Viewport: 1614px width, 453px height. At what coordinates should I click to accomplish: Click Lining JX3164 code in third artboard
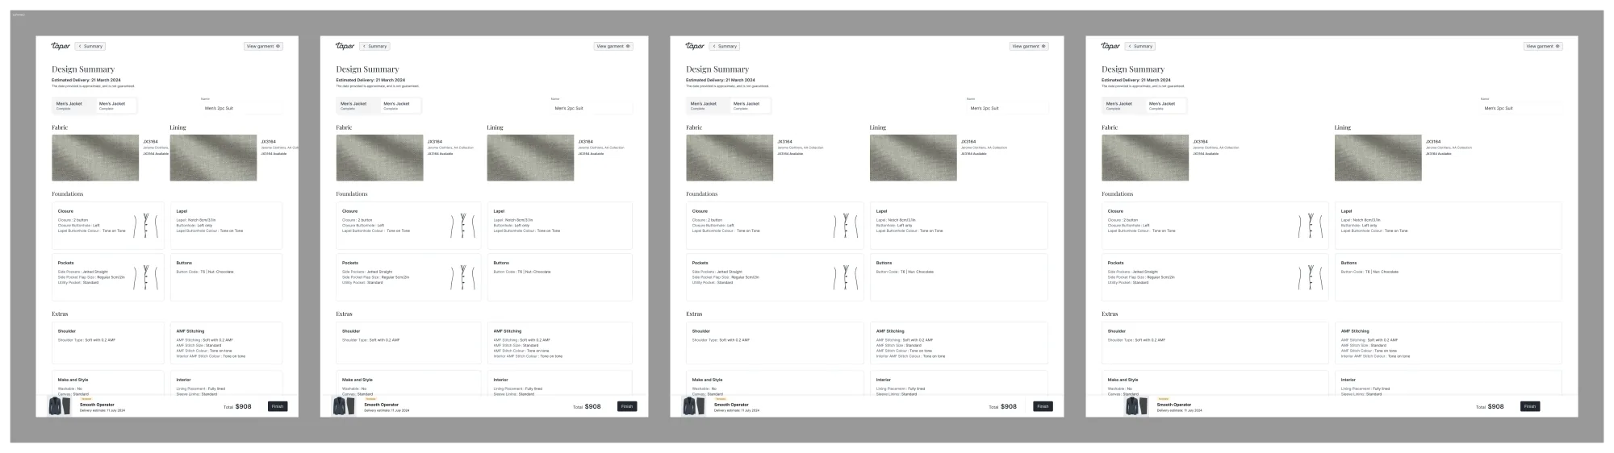tap(967, 142)
